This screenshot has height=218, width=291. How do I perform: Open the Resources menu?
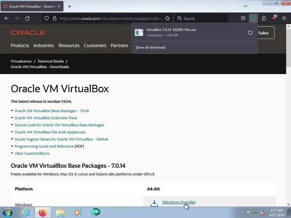(x=69, y=45)
